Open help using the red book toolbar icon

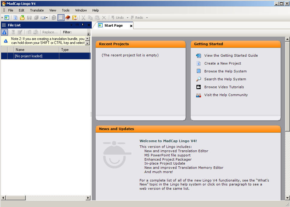68,17
